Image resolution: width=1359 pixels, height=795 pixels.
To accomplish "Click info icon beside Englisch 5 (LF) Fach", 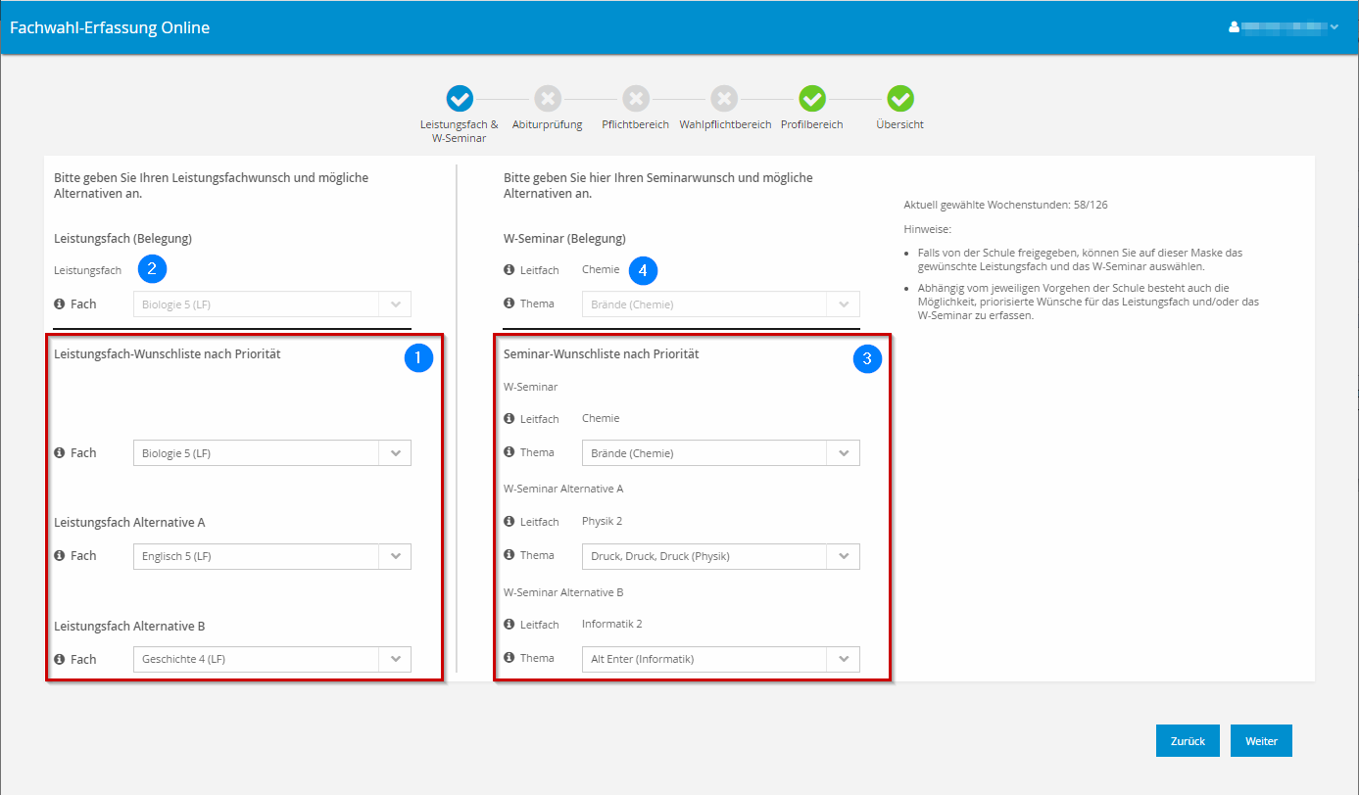I will point(60,555).
